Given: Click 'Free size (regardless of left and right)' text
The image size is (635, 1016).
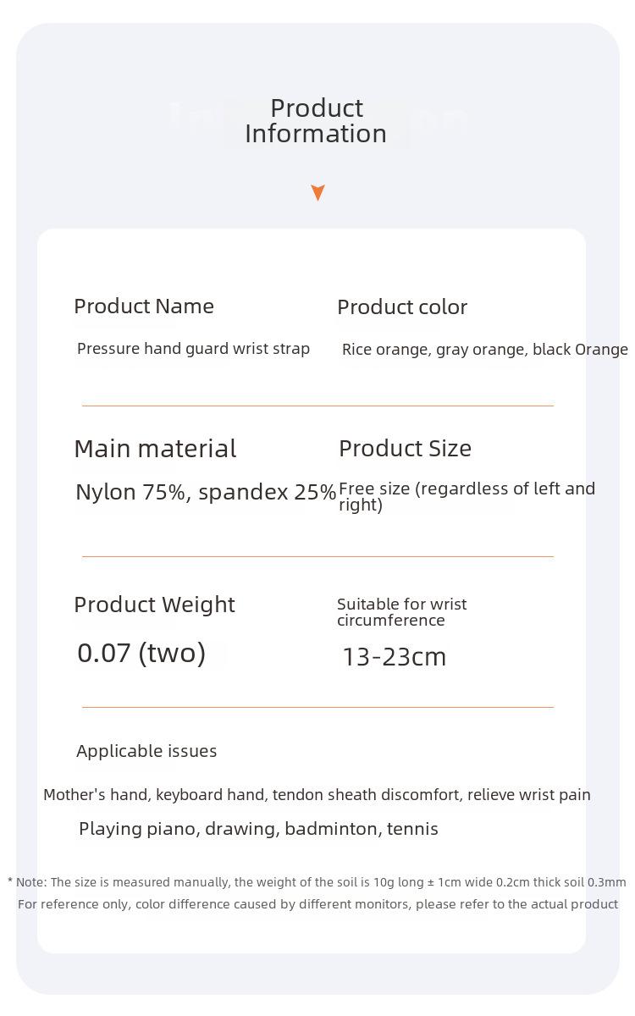Looking at the screenshot, I should [x=467, y=496].
